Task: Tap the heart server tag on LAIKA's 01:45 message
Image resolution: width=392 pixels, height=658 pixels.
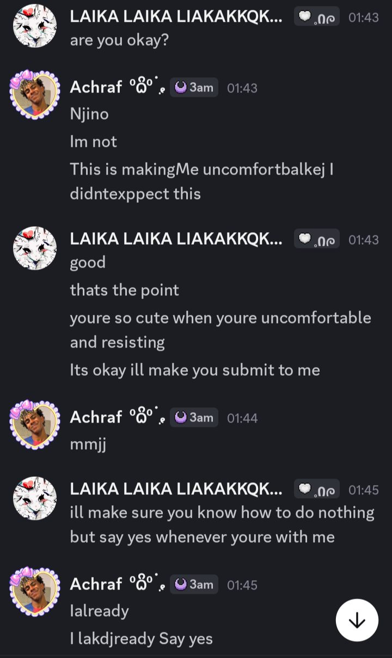Action: click(x=317, y=489)
